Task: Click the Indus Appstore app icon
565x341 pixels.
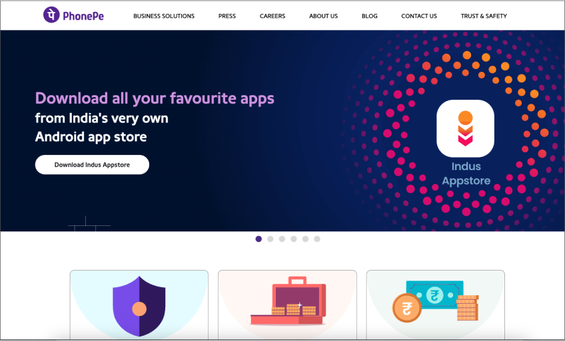Action: coord(465,128)
